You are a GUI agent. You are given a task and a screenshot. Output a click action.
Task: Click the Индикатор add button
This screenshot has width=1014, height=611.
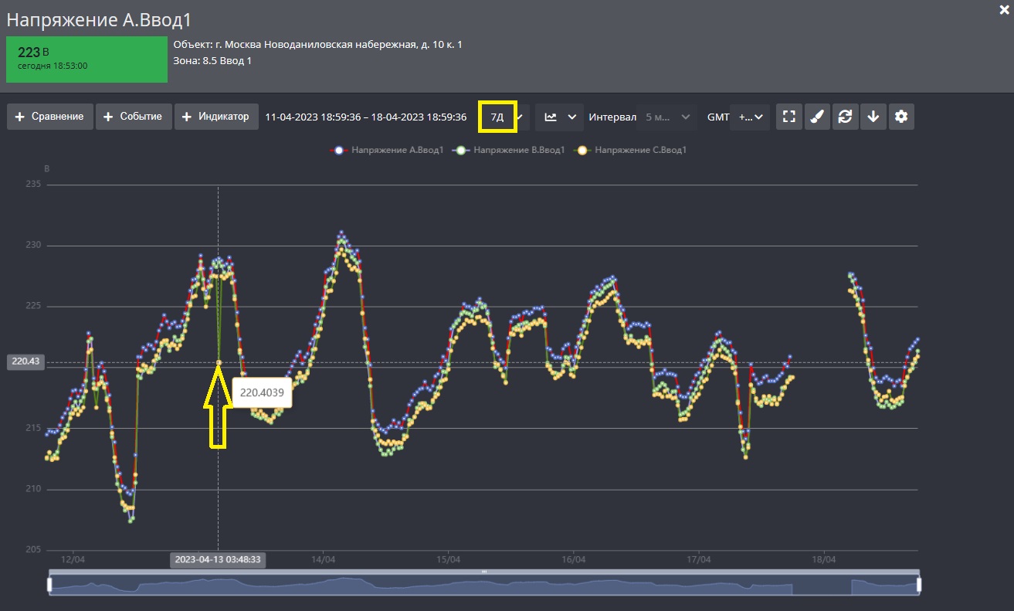(216, 117)
